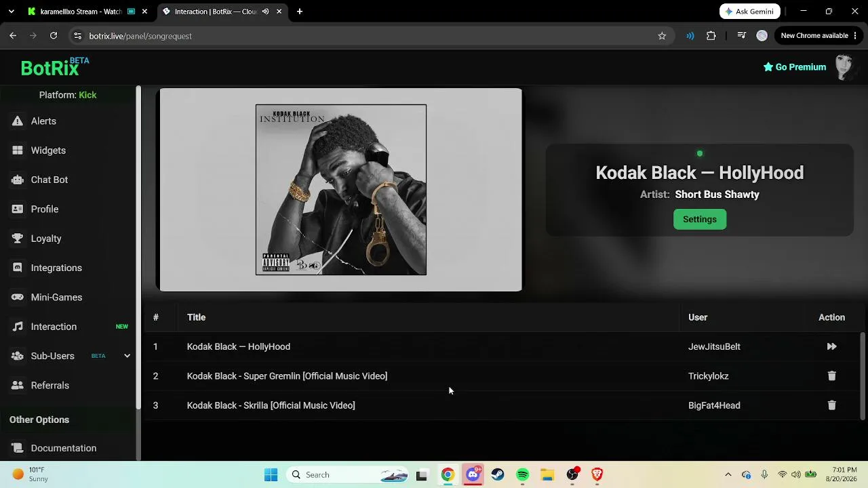Image resolution: width=868 pixels, height=488 pixels.
Task: Show hidden system tray icons
Action: 728,474
